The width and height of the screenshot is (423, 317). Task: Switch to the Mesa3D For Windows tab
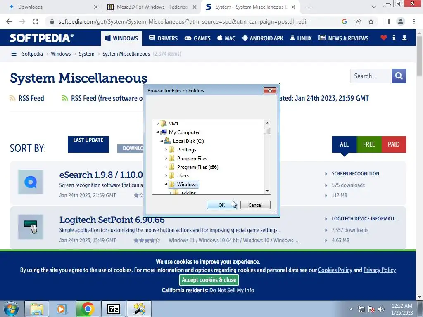(x=152, y=7)
